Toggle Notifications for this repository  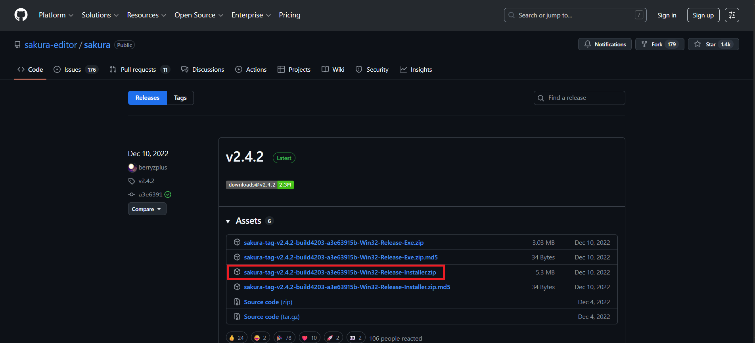pyautogui.click(x=605, y=44)
